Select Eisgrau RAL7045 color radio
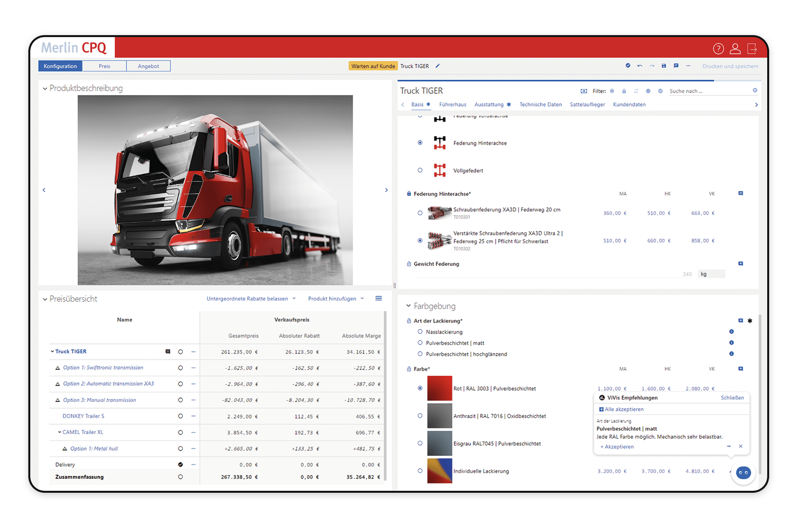797x524 pixels. 420,443
